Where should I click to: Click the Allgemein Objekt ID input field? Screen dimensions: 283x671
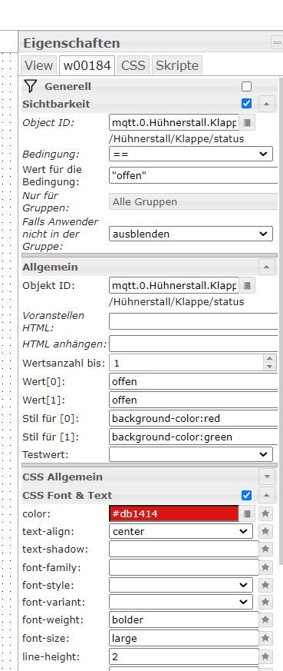pos(174,285)
